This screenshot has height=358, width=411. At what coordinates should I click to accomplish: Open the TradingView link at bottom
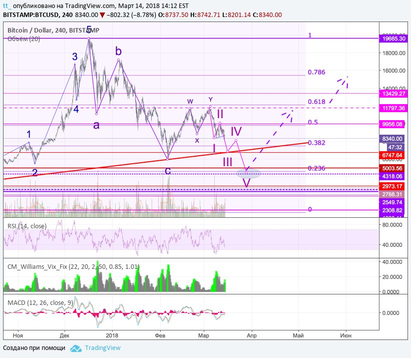click(103, 348)
